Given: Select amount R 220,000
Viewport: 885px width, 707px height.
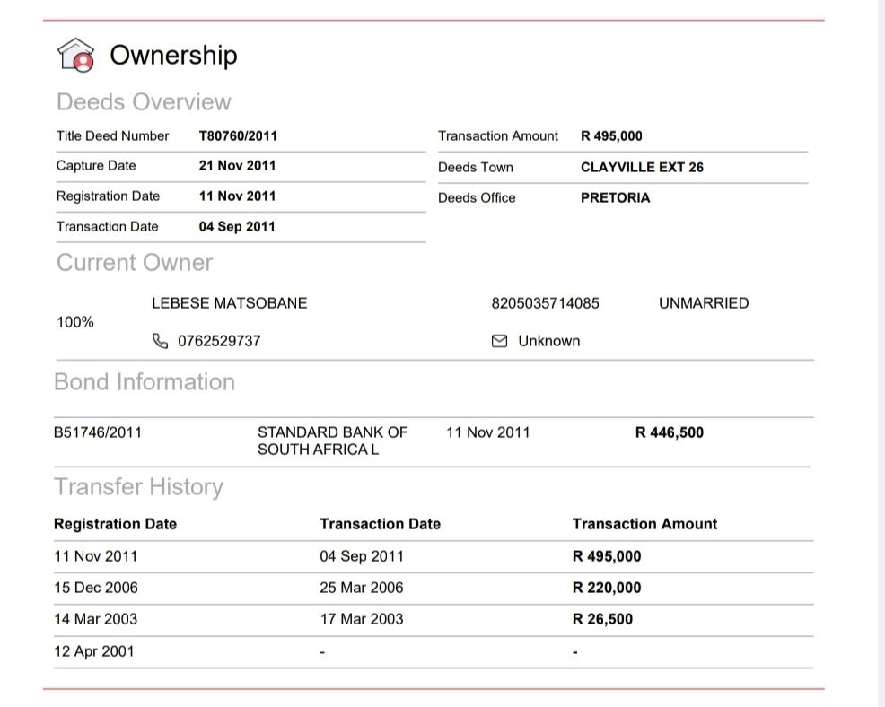Looking at the screenshot, I should (x=607, y=588).
